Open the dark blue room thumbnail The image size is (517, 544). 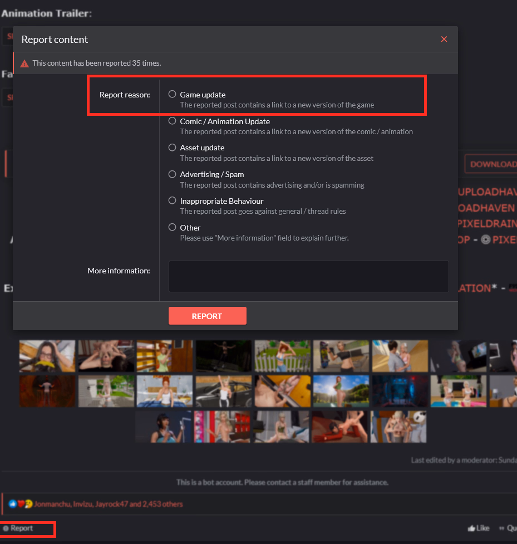[x=400, y=391]
